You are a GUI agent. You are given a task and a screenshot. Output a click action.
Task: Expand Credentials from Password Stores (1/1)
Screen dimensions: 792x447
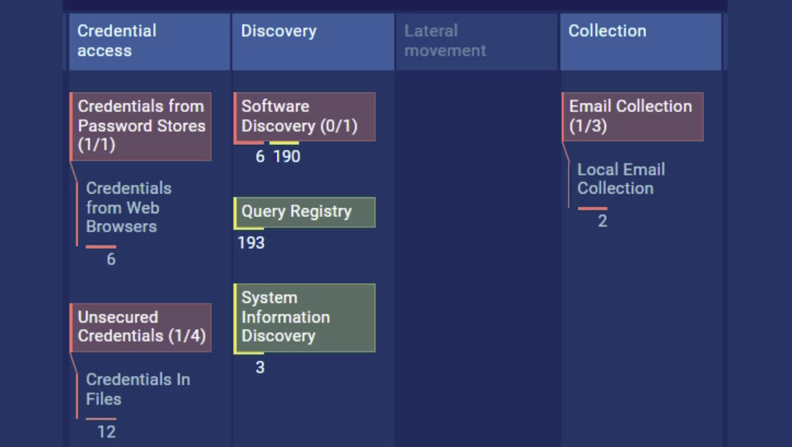coord(141,126)
